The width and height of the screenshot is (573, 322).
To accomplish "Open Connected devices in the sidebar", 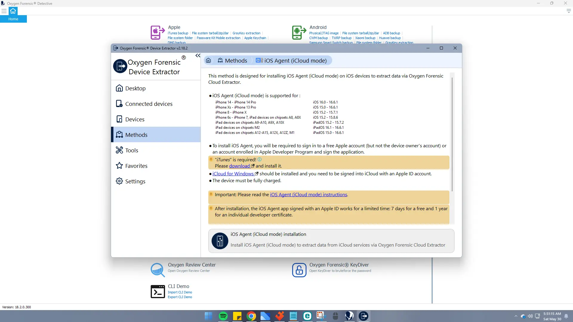I will (156, 104).
